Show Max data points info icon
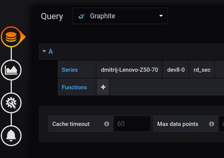This screenshot has width=224, height=158. [211, 124]
